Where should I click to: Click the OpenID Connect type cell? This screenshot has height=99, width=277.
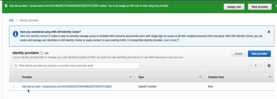pos(147,86)
